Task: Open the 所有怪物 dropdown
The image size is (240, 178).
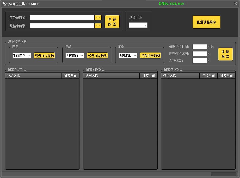Action: 22,56
